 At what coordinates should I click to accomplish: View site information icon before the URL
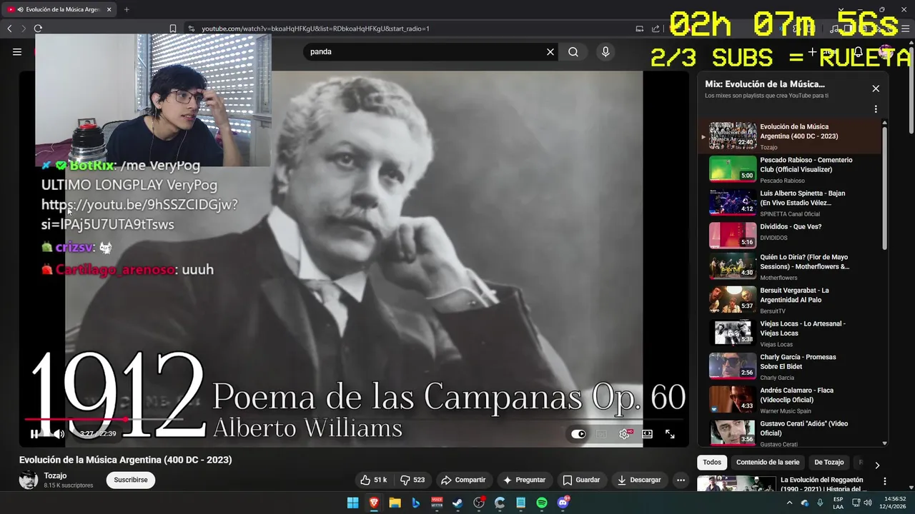tap(191, 29)
